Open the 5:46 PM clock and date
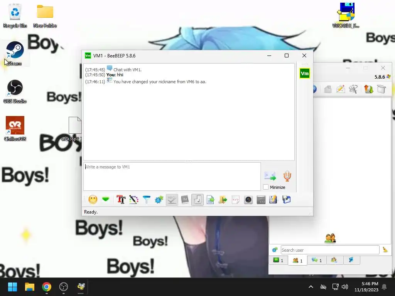Image resolution: width=395 pixels, height=296 pixels. pos(366,287)
